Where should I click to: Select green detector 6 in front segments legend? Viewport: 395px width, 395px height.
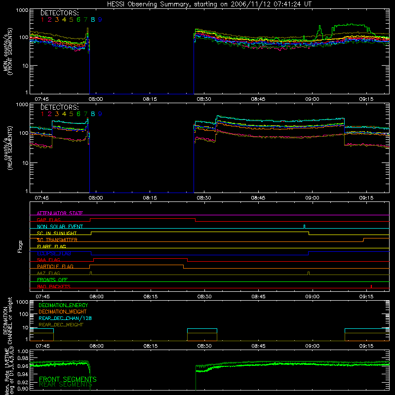tap(79, 20)
